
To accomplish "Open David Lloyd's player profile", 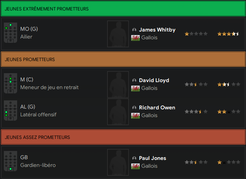I will 154,81.
